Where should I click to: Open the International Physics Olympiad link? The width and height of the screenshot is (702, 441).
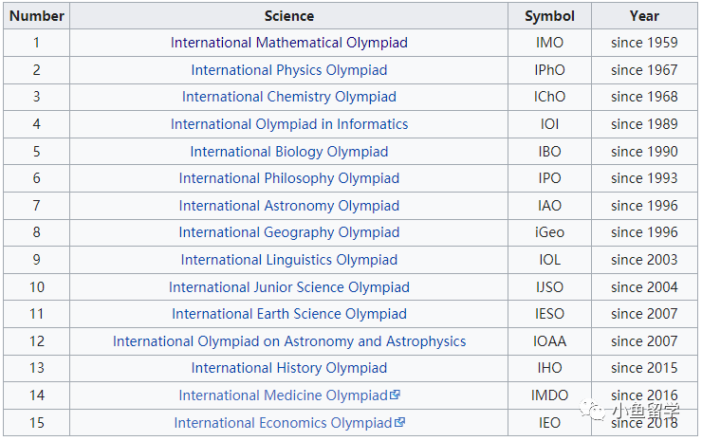click(x=289, y=70)
